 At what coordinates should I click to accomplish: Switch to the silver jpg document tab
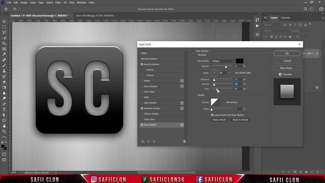coord(95,16)
